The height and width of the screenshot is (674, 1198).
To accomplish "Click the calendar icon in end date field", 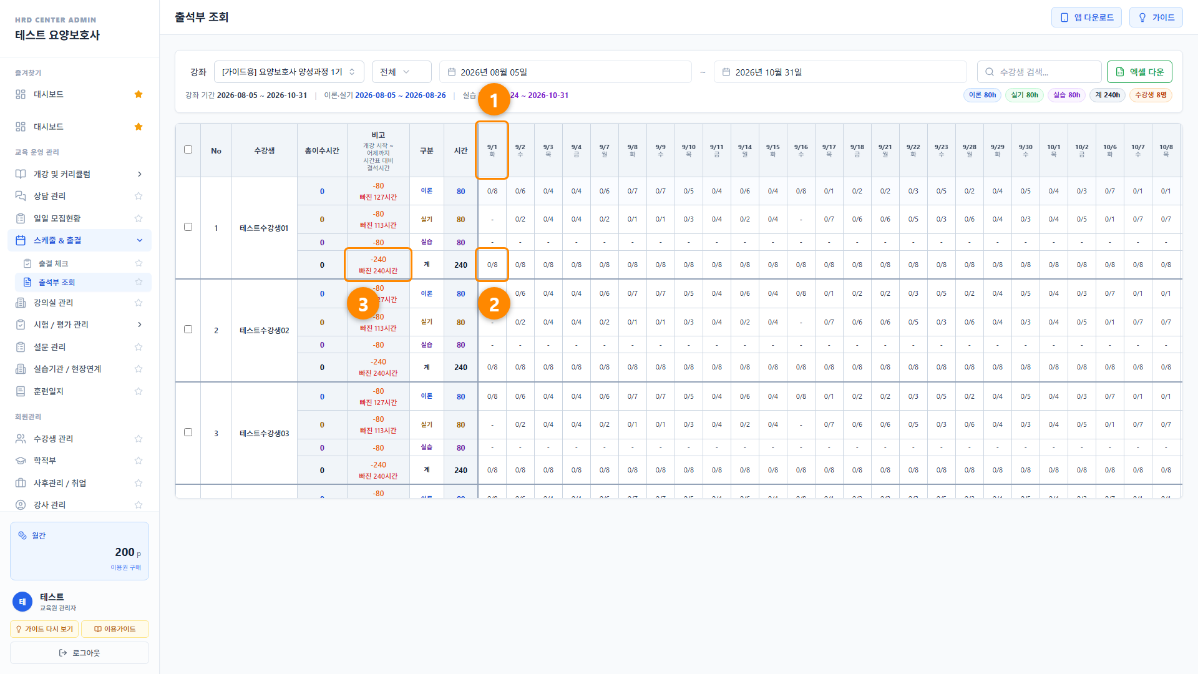I will (x=726, y=72).
